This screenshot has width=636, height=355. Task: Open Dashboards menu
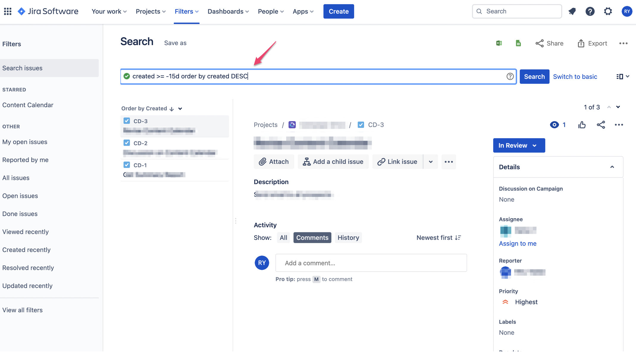coord(228,11)
